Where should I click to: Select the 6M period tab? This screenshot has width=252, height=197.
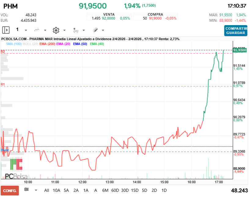(106, 190)
